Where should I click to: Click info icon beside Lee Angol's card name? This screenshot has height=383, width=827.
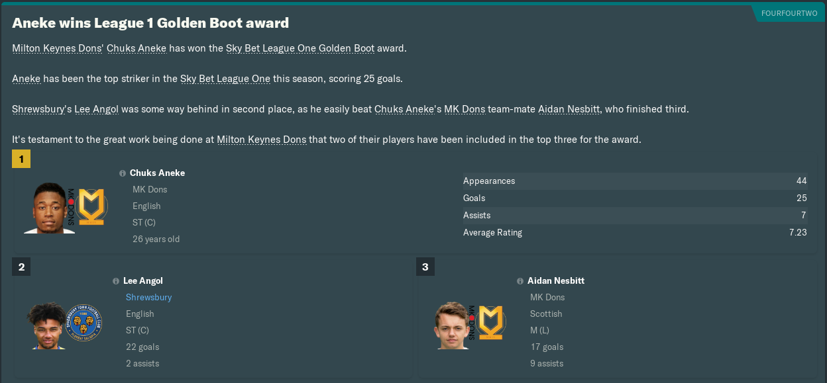click(116, 281)
